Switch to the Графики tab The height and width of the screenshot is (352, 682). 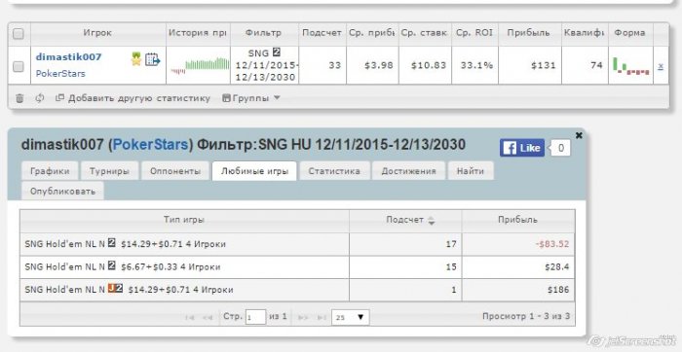(50, 171)
